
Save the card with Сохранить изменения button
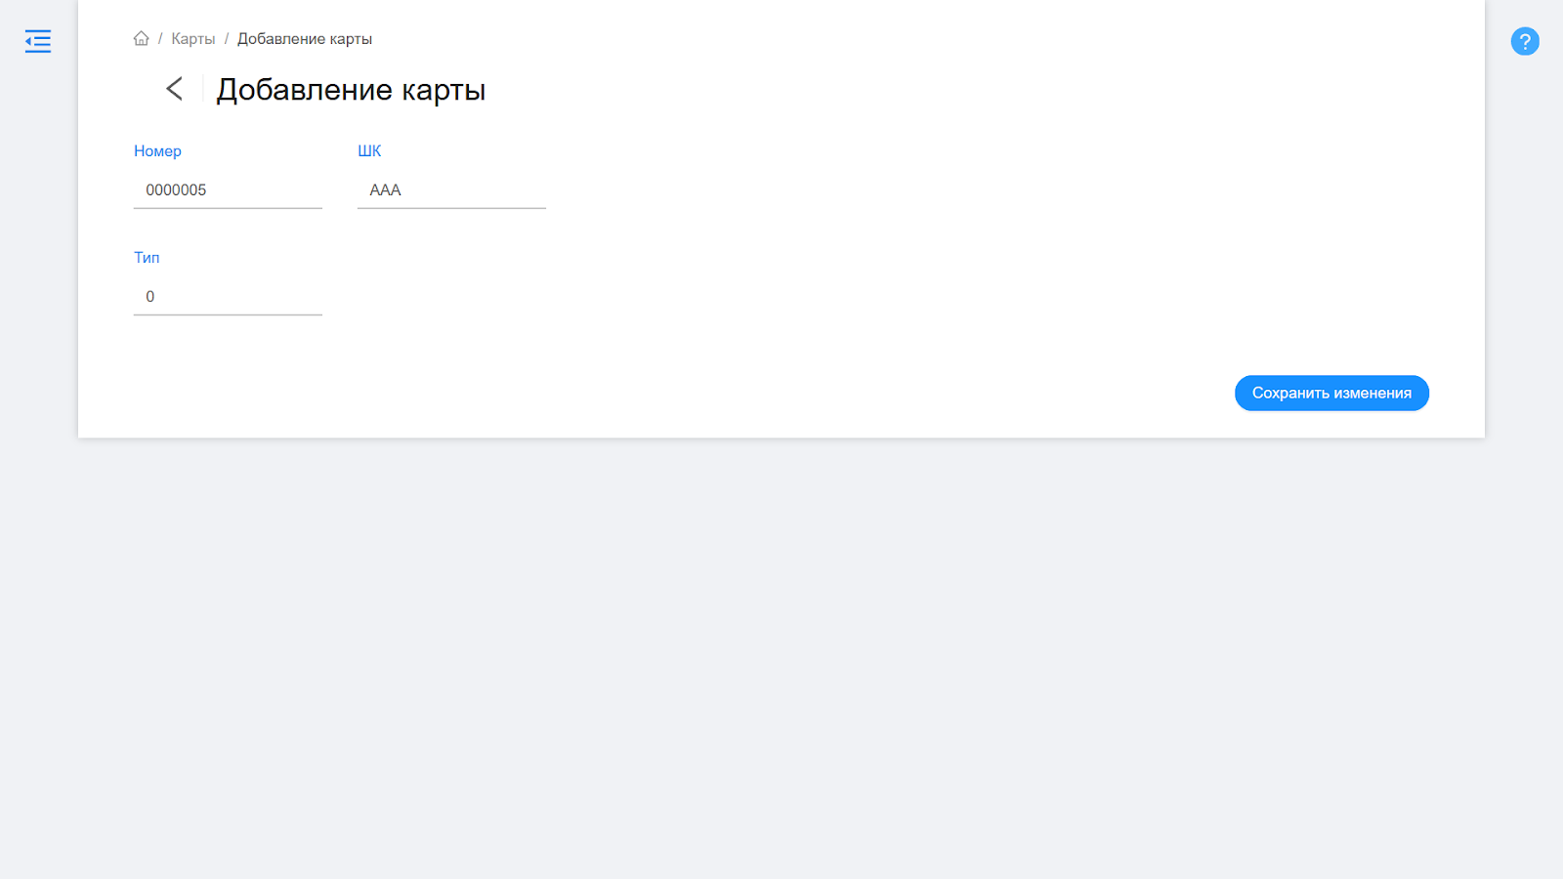(1331, 393)
